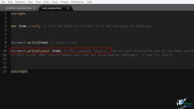Open the Tools menu

click(55, 2)
